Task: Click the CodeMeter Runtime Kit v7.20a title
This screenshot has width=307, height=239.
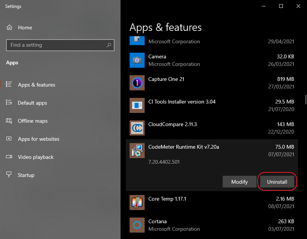Action: (184, 147)
